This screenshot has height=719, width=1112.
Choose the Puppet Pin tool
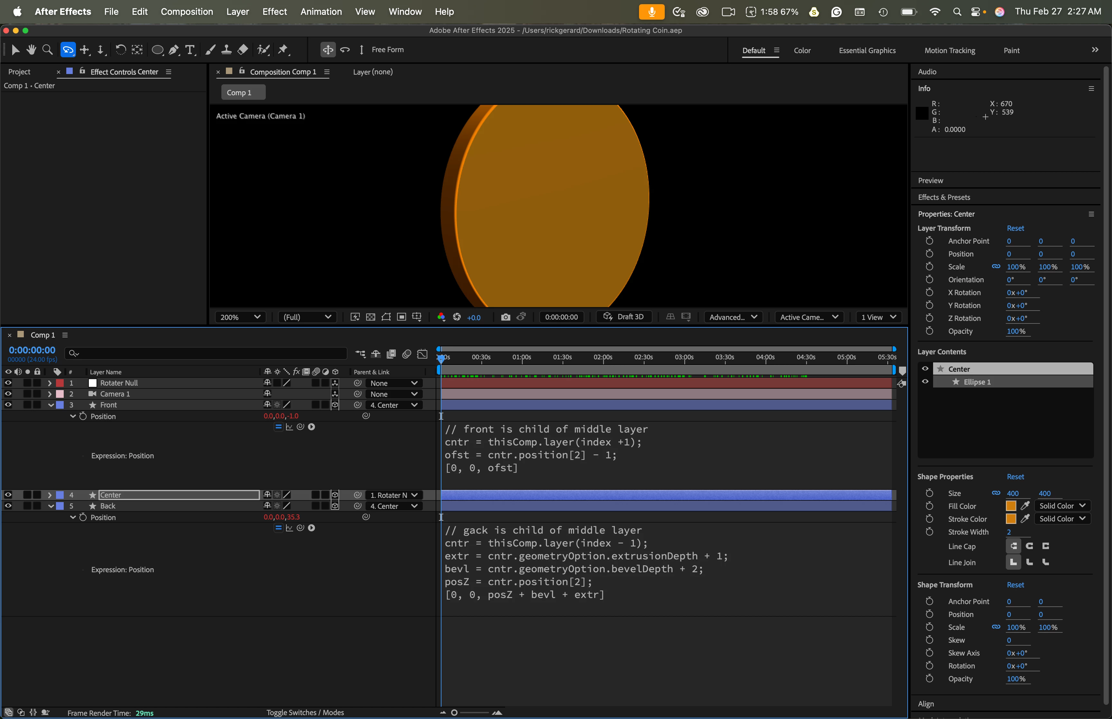(283, 50)
